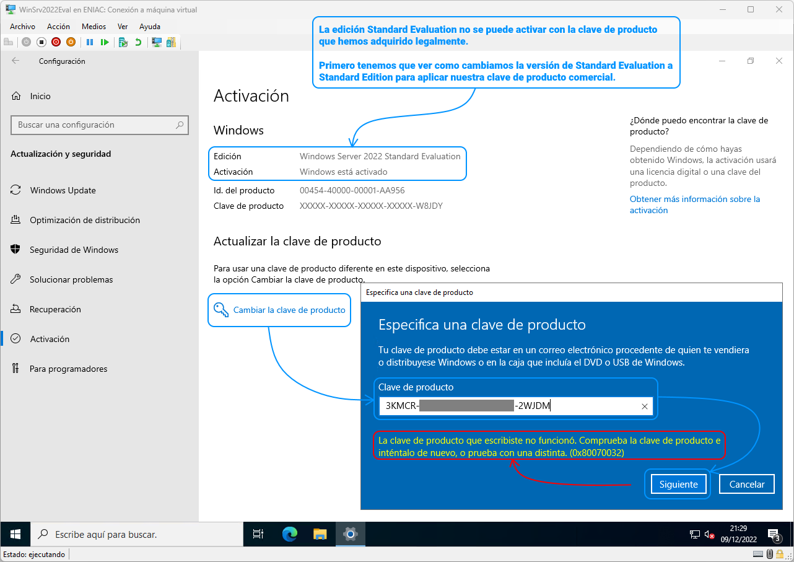The image size is (794, 562).
Task: Maximize the Configuración settings window
Action: tap(751, 61)
